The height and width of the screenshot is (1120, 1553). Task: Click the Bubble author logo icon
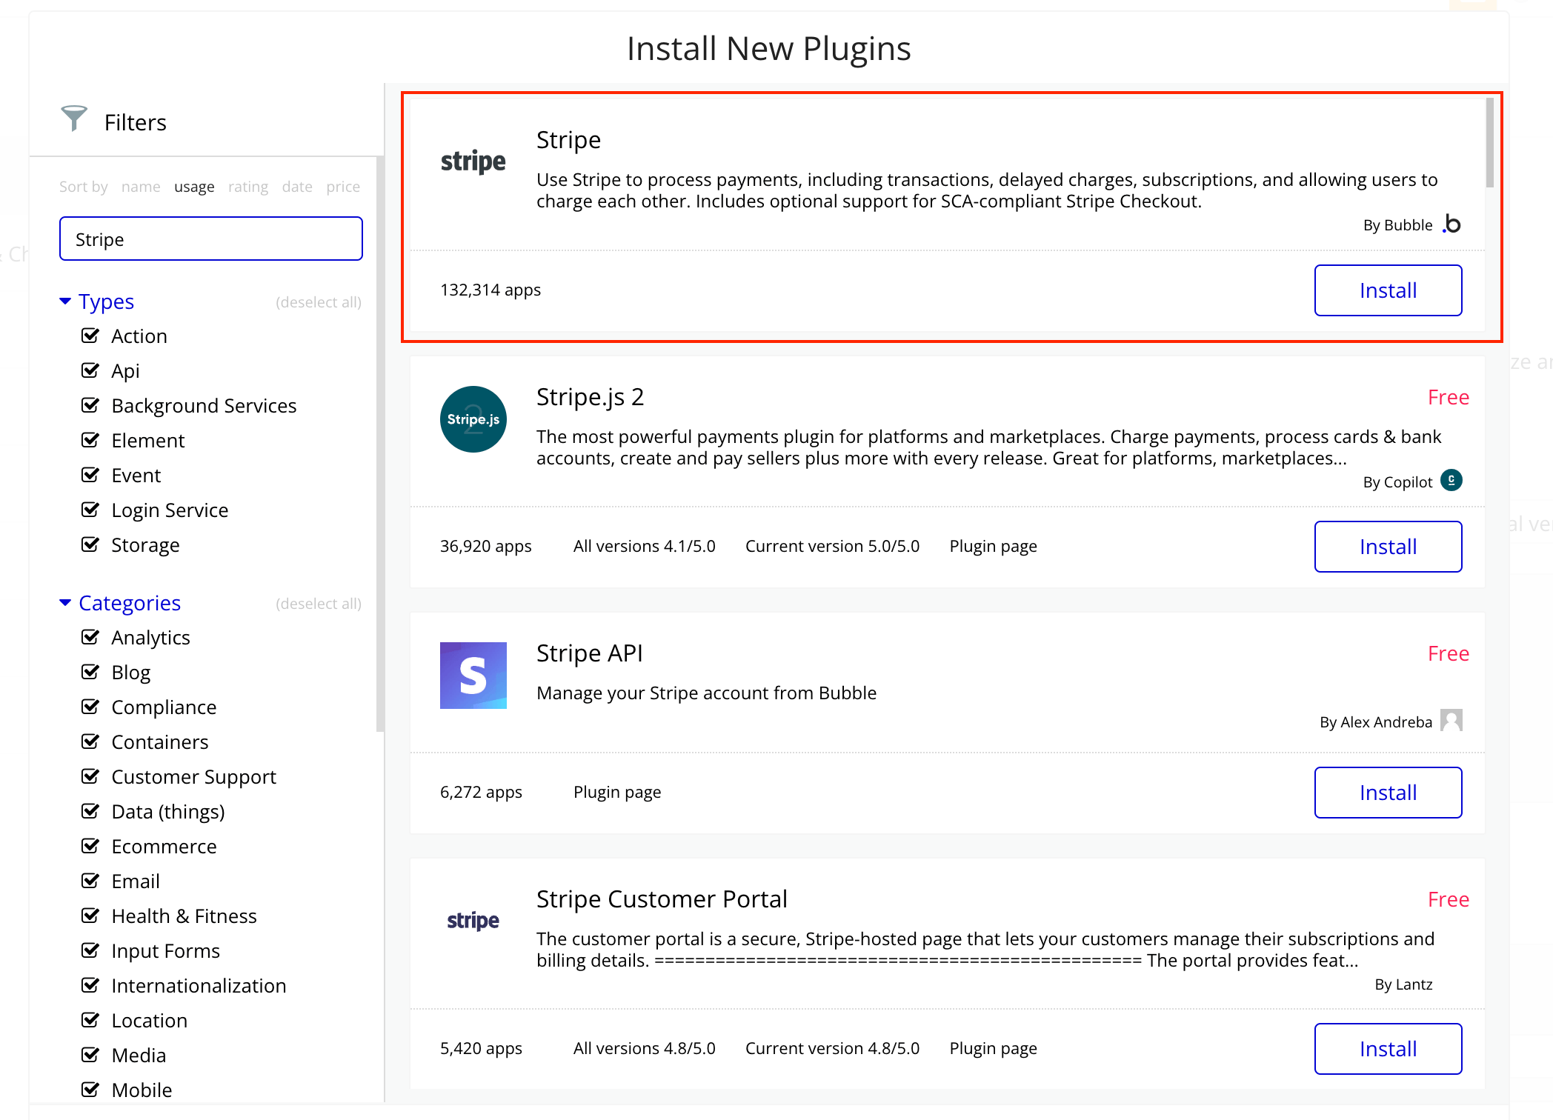(1451, 224)
